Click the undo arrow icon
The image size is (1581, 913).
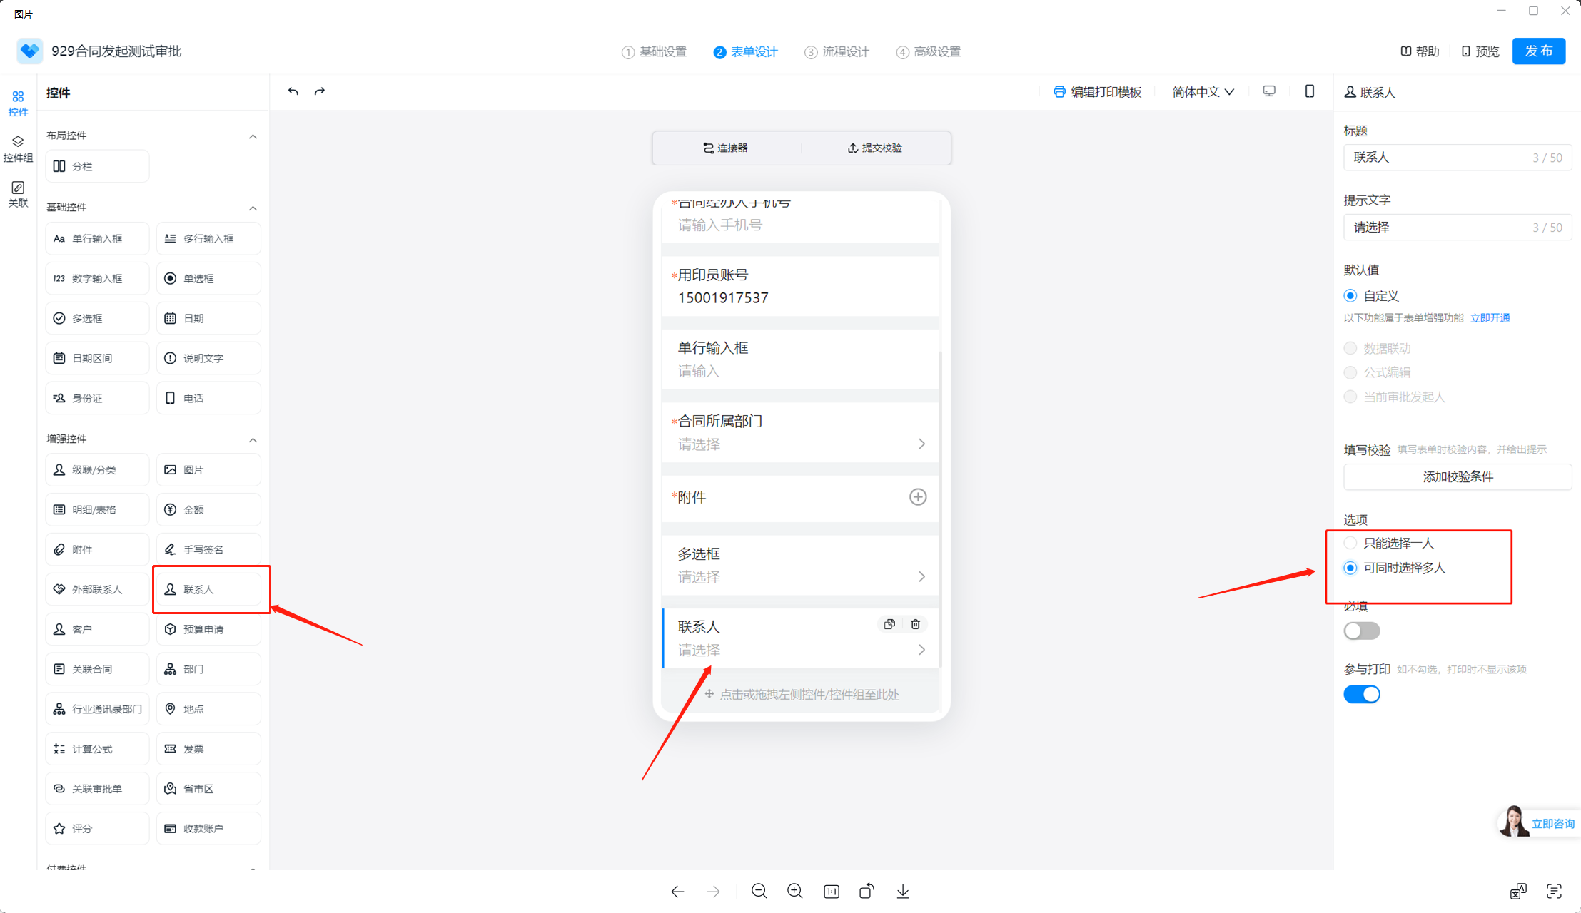tap(293, 91)
